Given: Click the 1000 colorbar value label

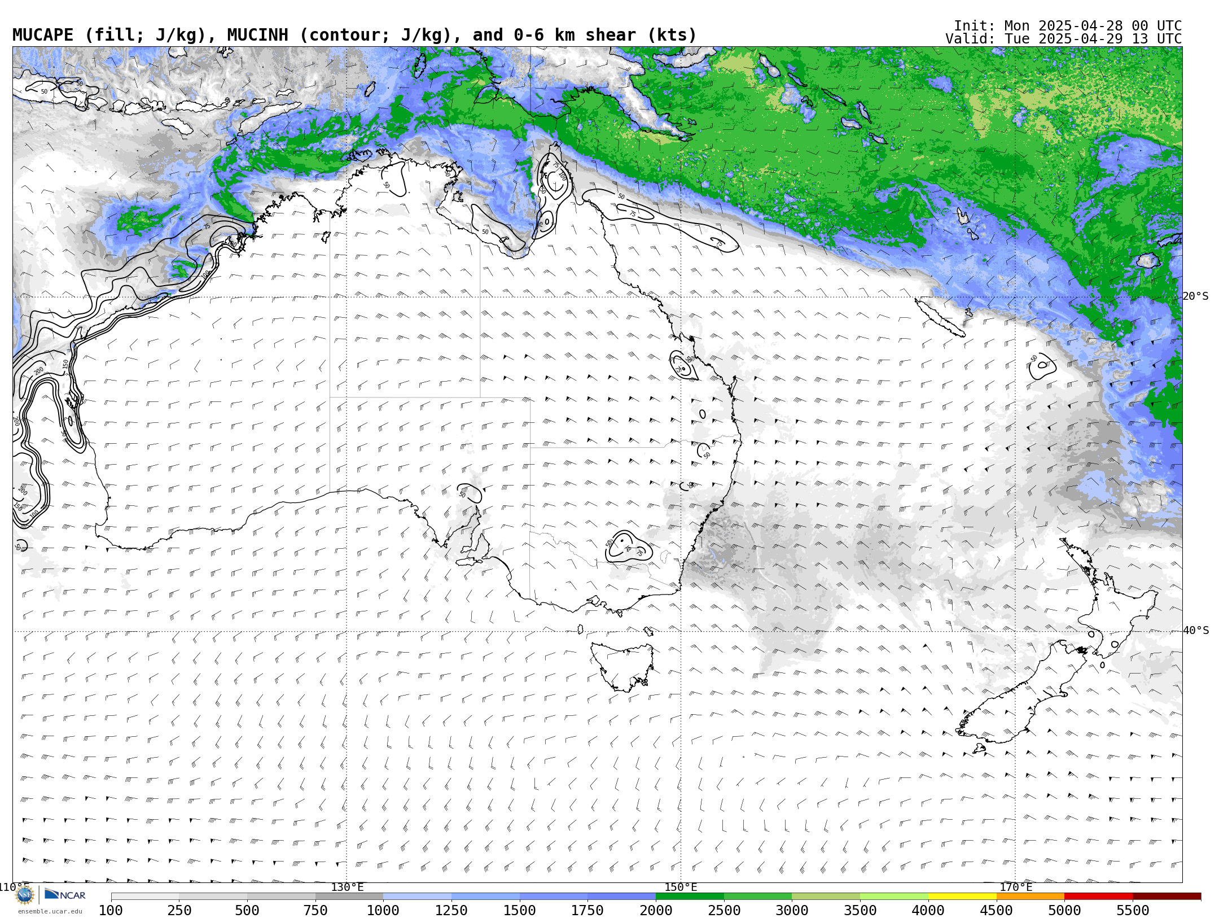Looking at the screenshot, I should coord(383,911).
